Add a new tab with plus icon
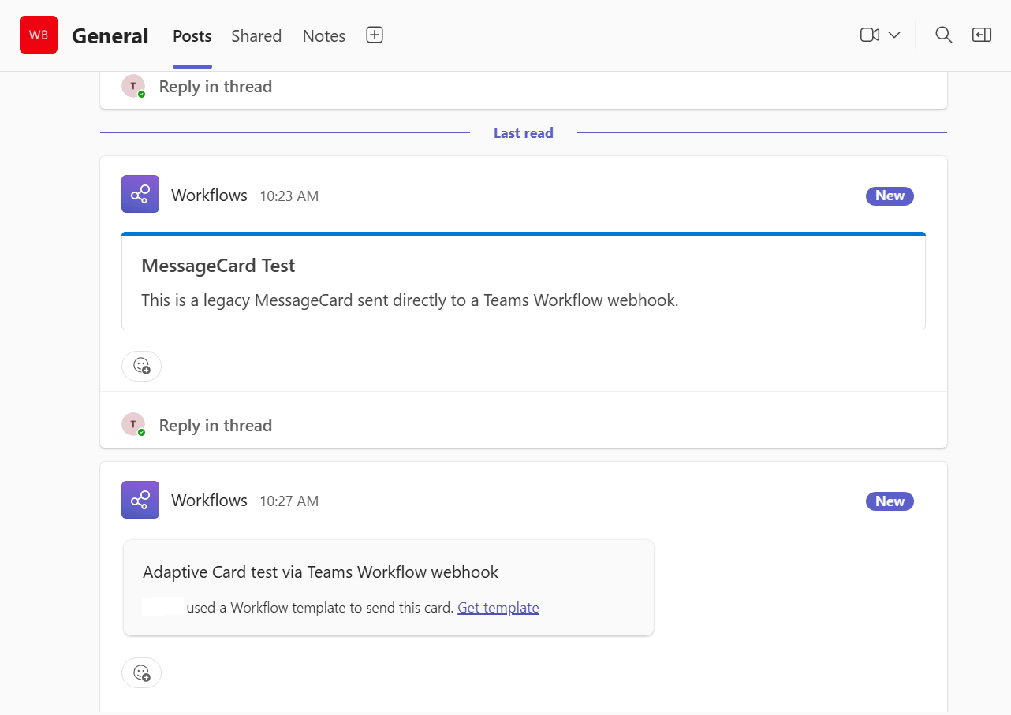Viewport: 1011px width, 715px height. click(375, 35)
